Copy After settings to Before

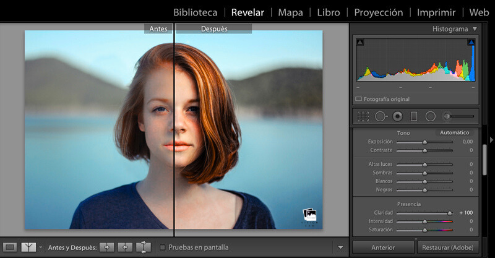pos(125,247)
